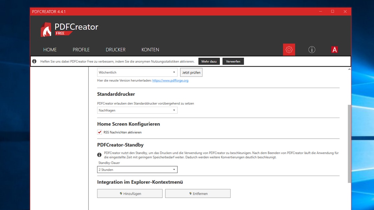The image size is (374, 210).
Task: Go to the HOME tab
Action: (50, 49)
